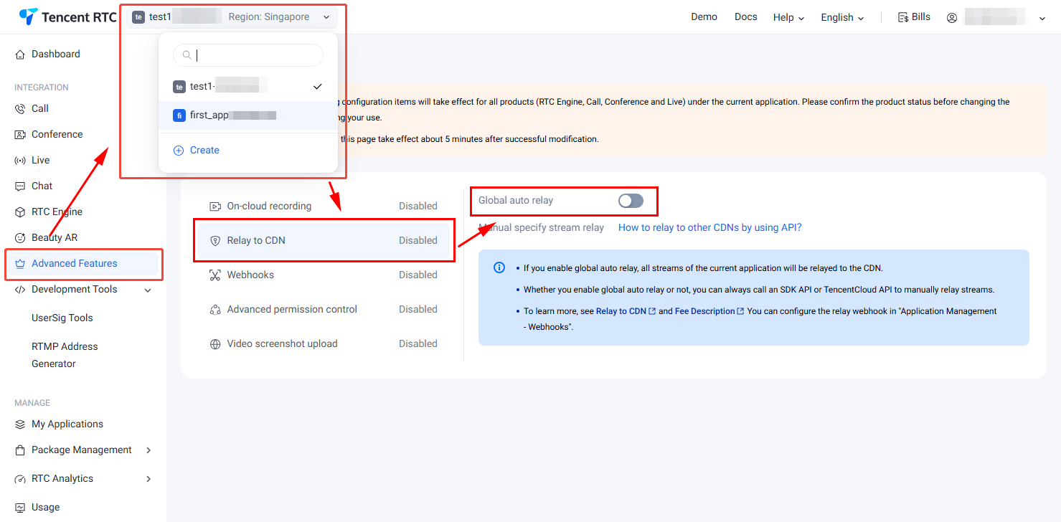Image resolution: width=1061 pixels, height=522 pixels.
Task: Enable the Global auto relay toggle
Action: 631,201
